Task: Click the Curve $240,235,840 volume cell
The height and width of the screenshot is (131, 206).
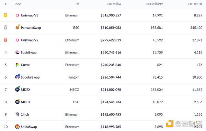Action: click(111, 65)
